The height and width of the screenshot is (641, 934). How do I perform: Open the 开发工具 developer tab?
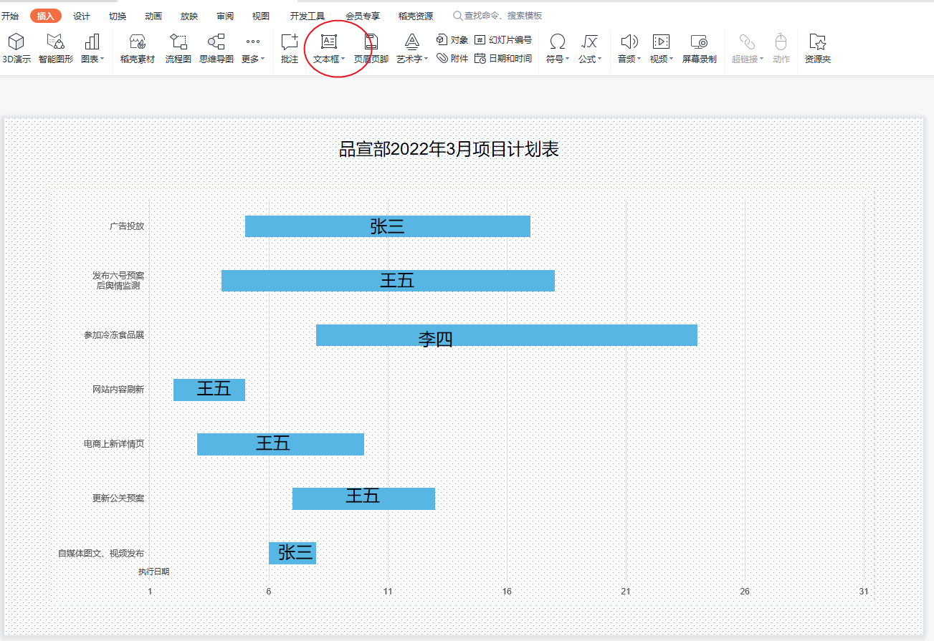click(x=308, y=16)
